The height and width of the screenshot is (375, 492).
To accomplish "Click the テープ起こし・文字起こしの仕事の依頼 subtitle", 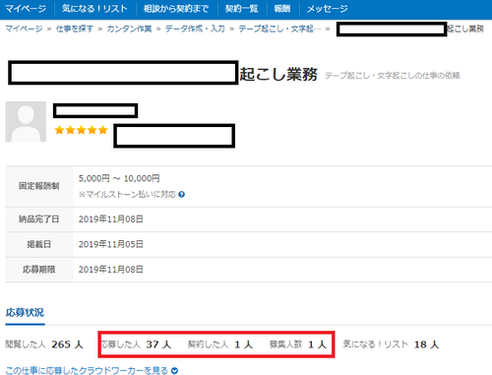I will pos(393,76).
